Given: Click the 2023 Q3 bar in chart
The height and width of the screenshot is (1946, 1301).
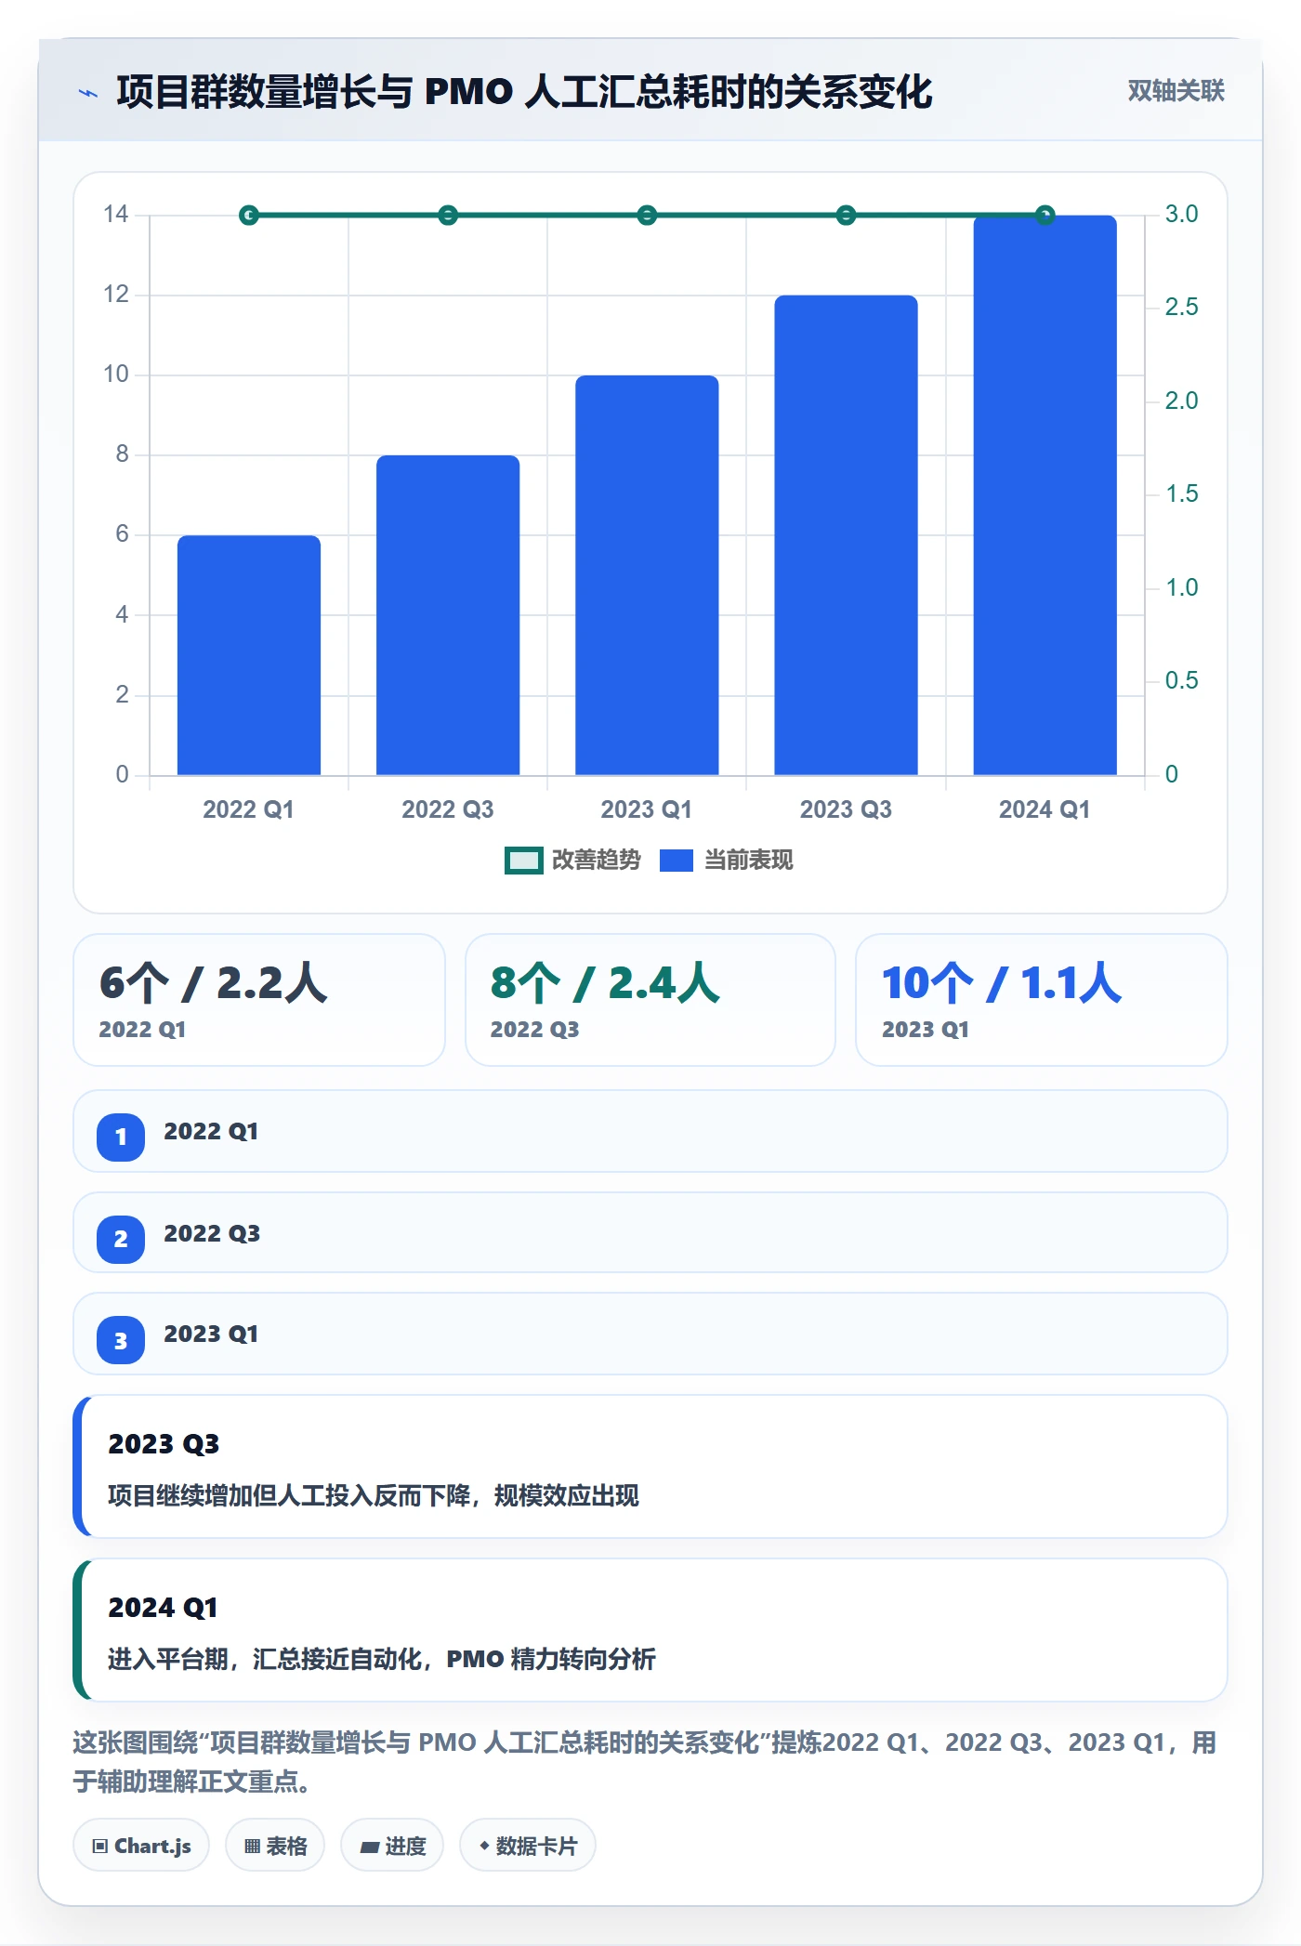Looking at the screenshot, I should (x=846, y=535).
